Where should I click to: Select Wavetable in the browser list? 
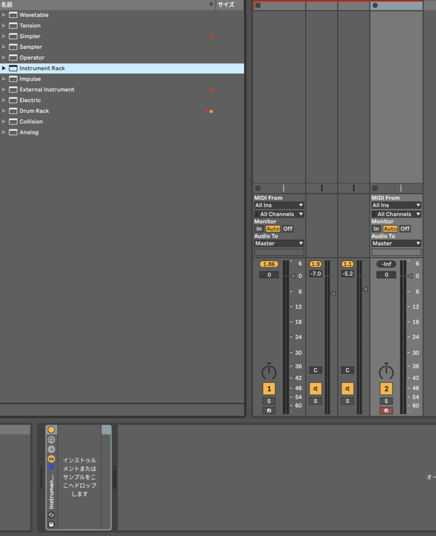pos(34,15)
